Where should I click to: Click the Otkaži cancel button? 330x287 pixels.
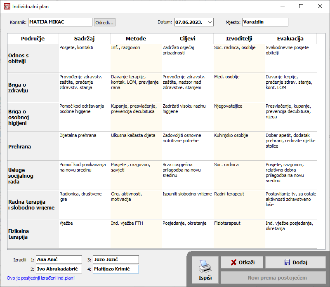click(x=242, y=262)
